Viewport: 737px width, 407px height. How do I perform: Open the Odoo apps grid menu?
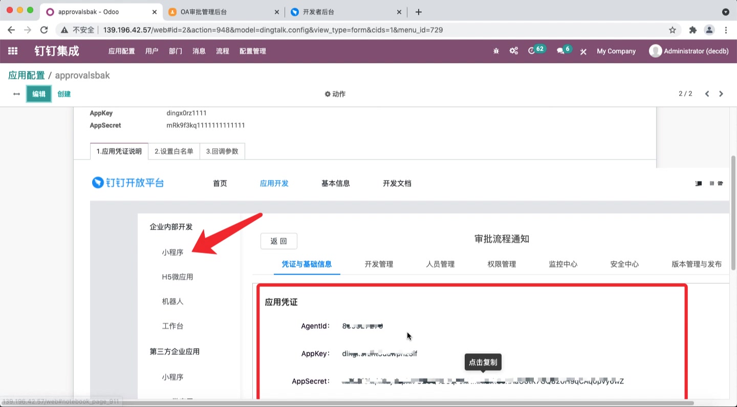[13, 51]
